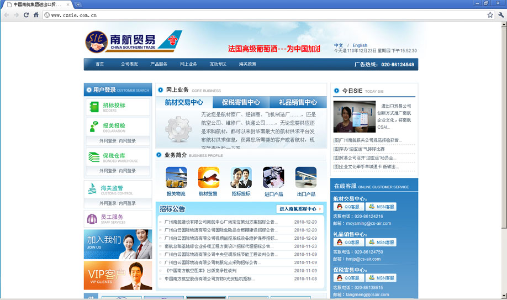Open tender notice 南航总部基地综合业务楼工程
Screen dimensions: 507x300
[219, 246]
